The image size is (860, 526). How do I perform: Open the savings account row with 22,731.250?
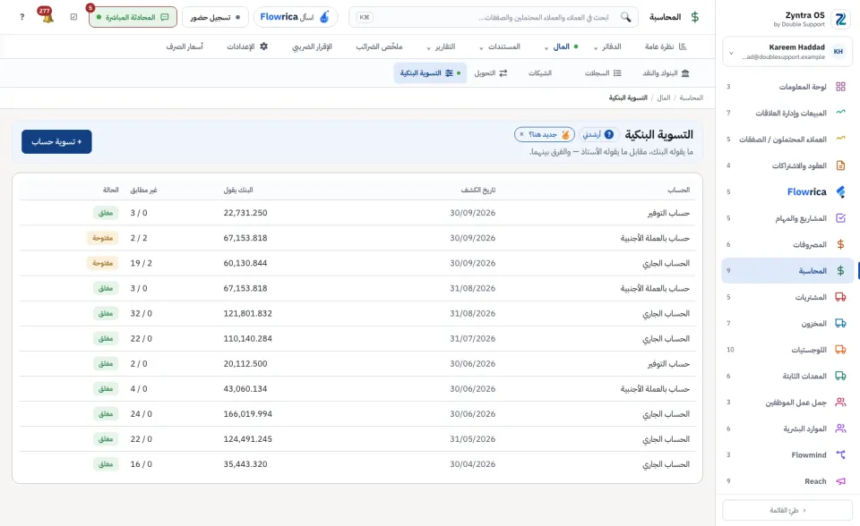click(357, 213)
